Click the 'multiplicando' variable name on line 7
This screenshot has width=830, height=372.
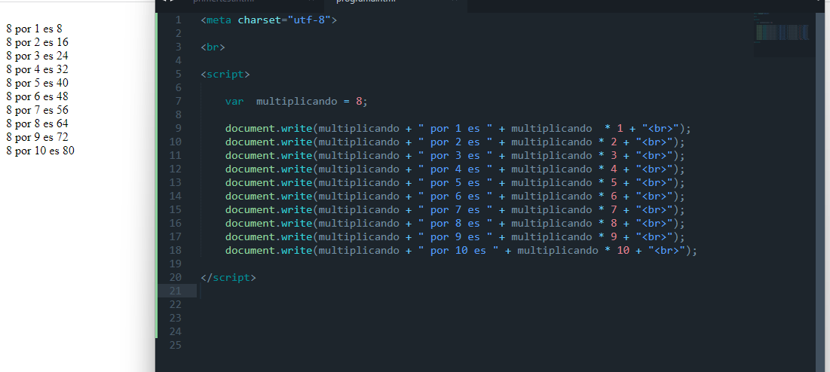click(296, 102)
